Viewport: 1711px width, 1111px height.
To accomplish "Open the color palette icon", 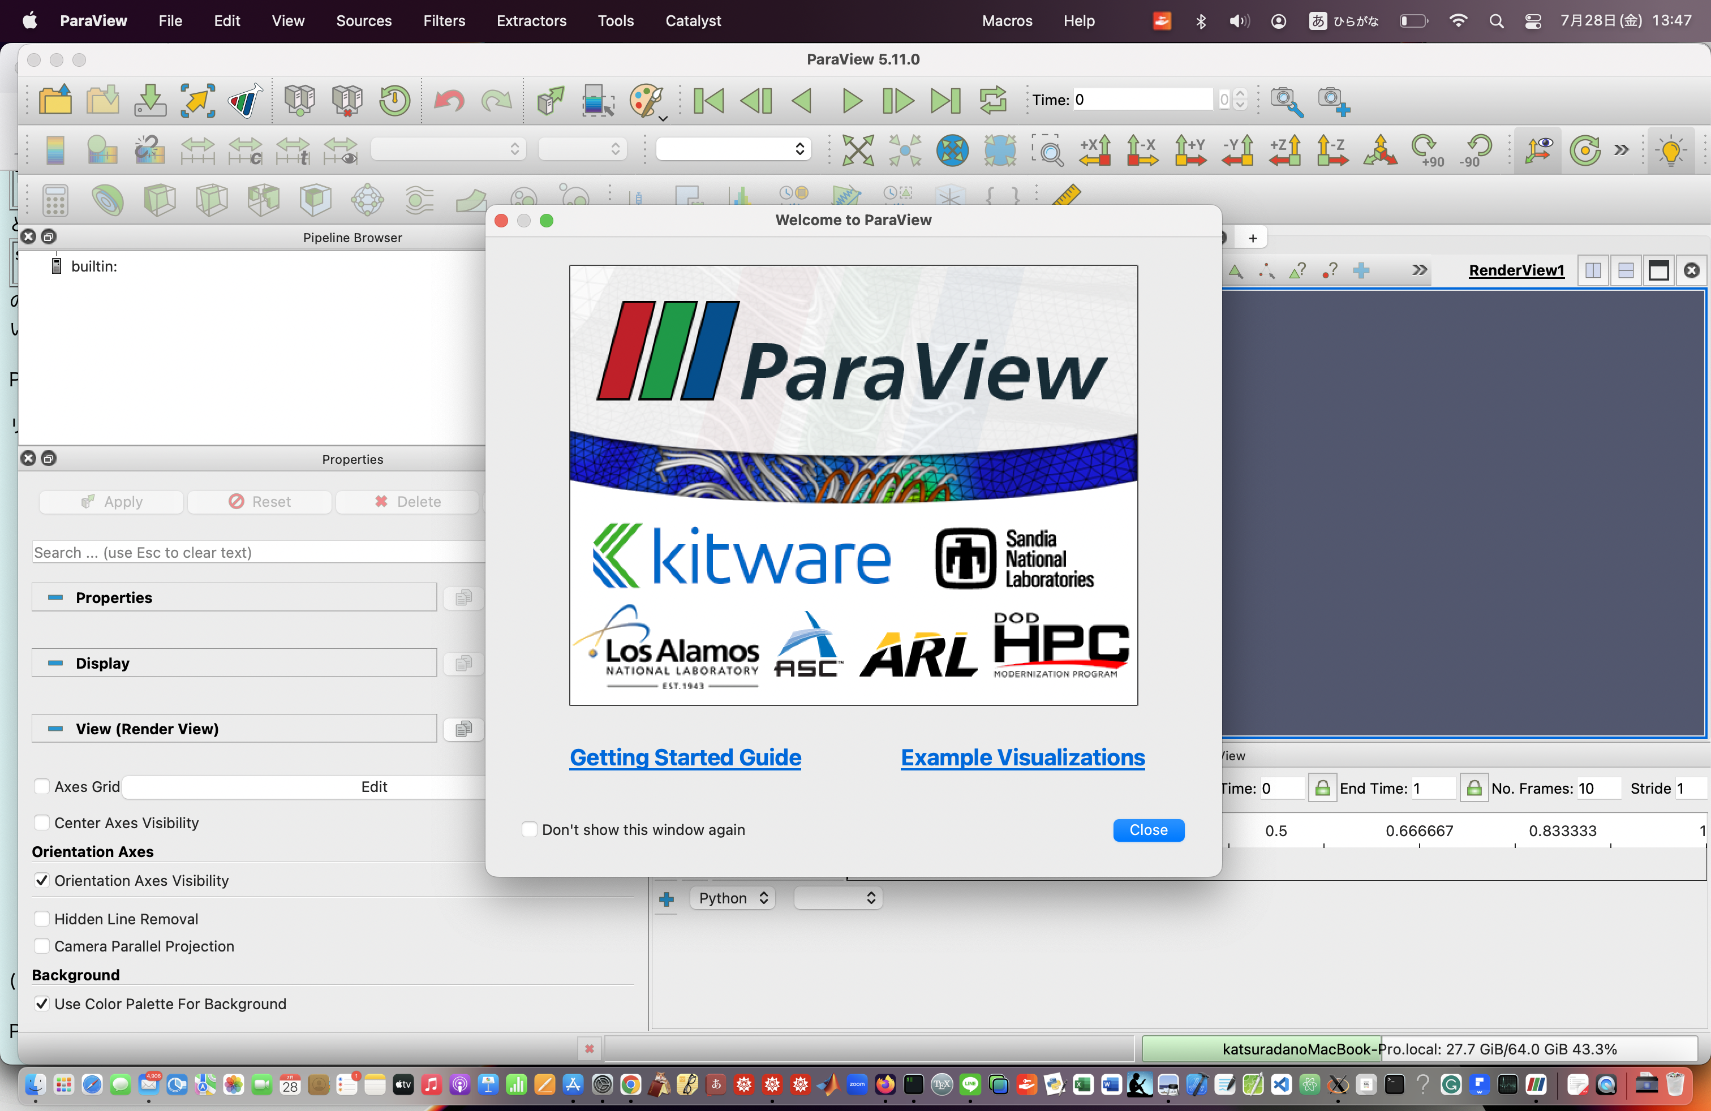I will tap(646, 101).
